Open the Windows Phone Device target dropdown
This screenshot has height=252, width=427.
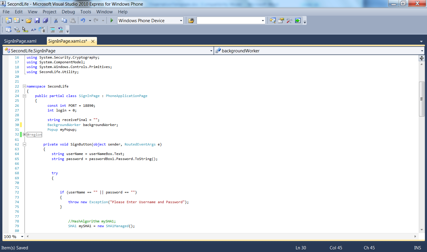coord(181,20)
